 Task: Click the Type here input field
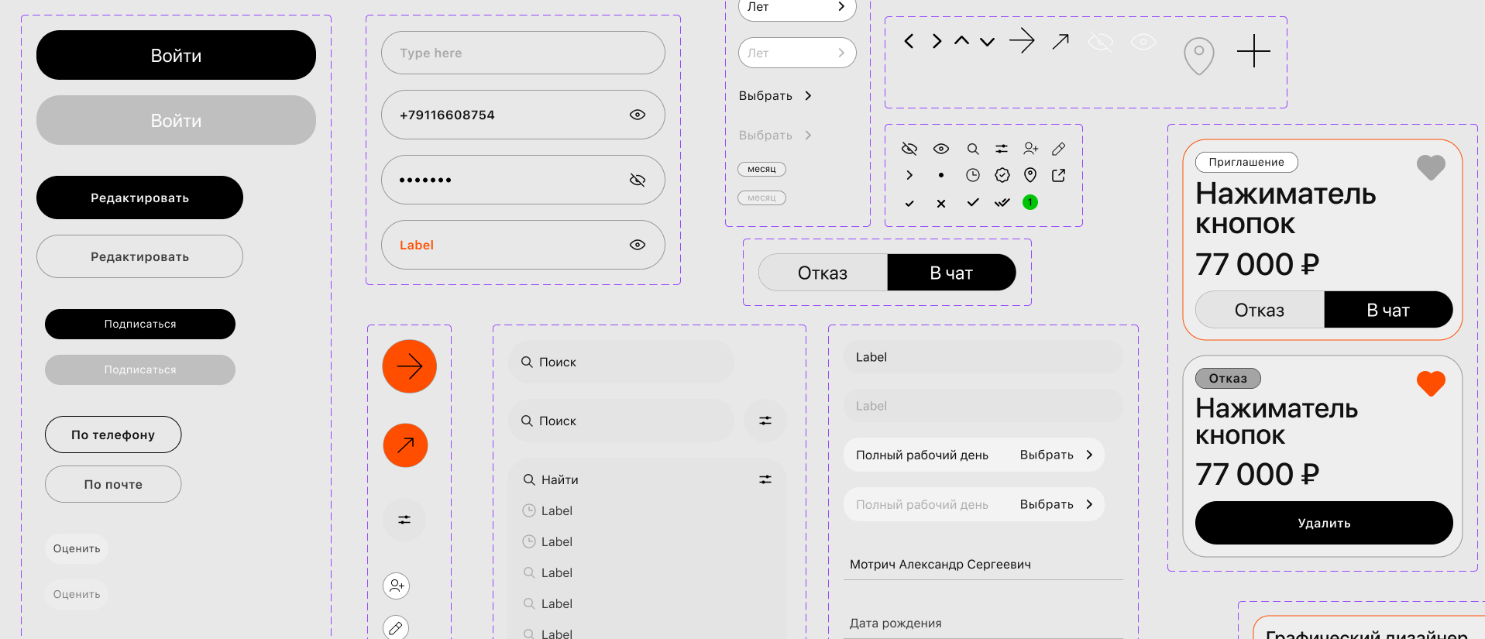[523, 53]
